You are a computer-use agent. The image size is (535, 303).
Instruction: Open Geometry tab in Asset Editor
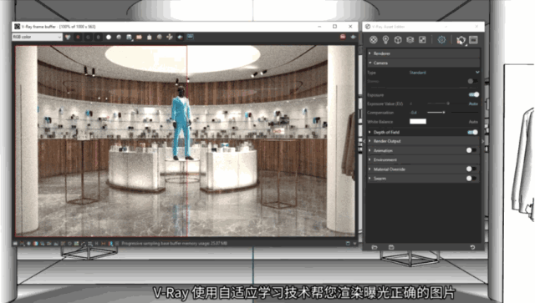398,40
